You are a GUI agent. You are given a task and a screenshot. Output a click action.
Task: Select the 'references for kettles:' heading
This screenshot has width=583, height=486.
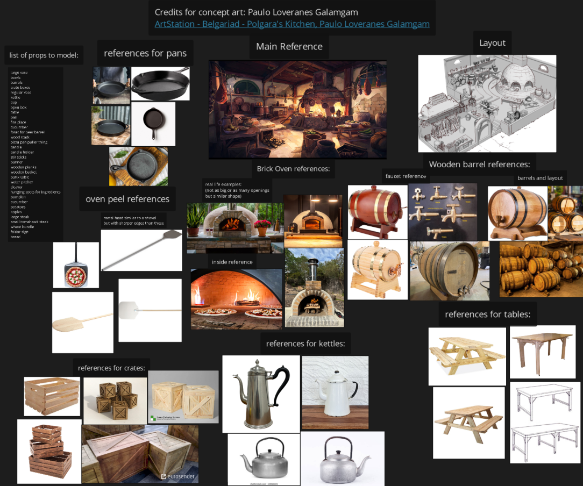305,344
